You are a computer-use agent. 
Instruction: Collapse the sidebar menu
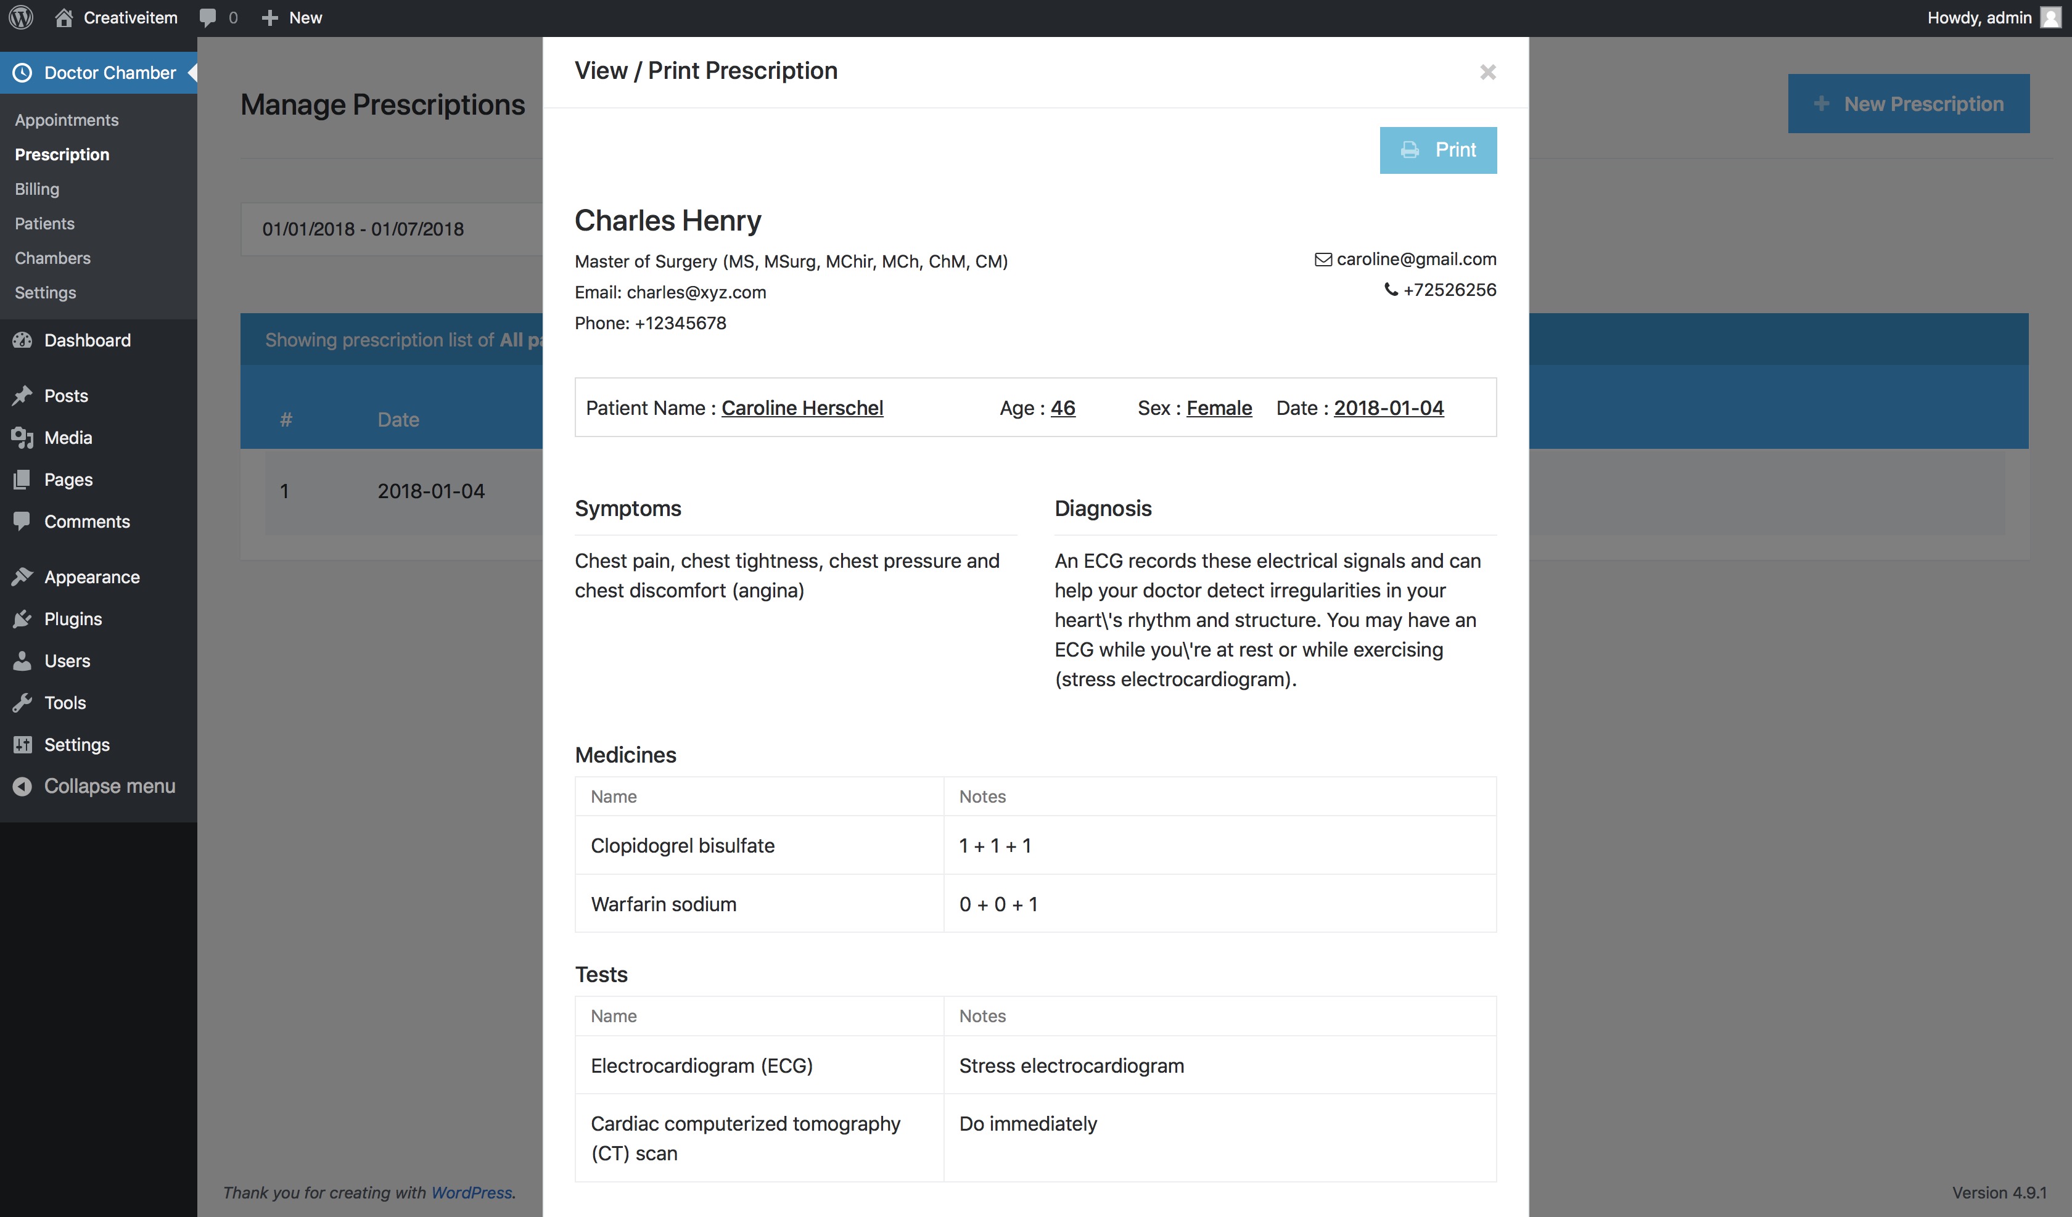[94, 786]
